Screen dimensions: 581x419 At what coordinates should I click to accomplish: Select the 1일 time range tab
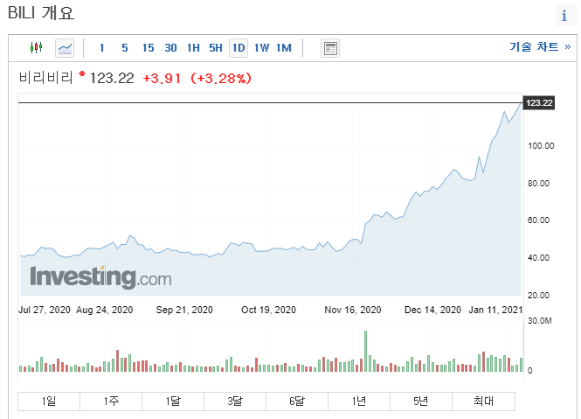pyautogui.click(x=49, y=402)
